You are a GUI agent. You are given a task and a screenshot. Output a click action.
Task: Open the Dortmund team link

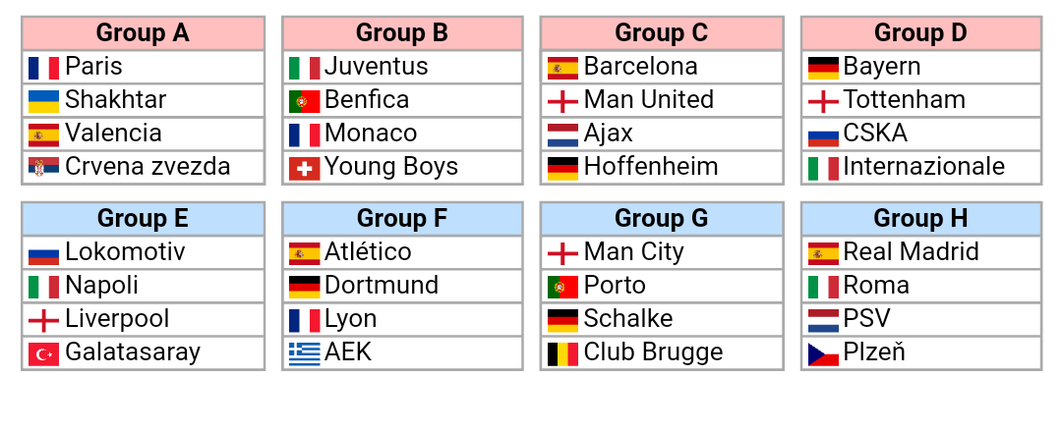click(x=382, y=286)
